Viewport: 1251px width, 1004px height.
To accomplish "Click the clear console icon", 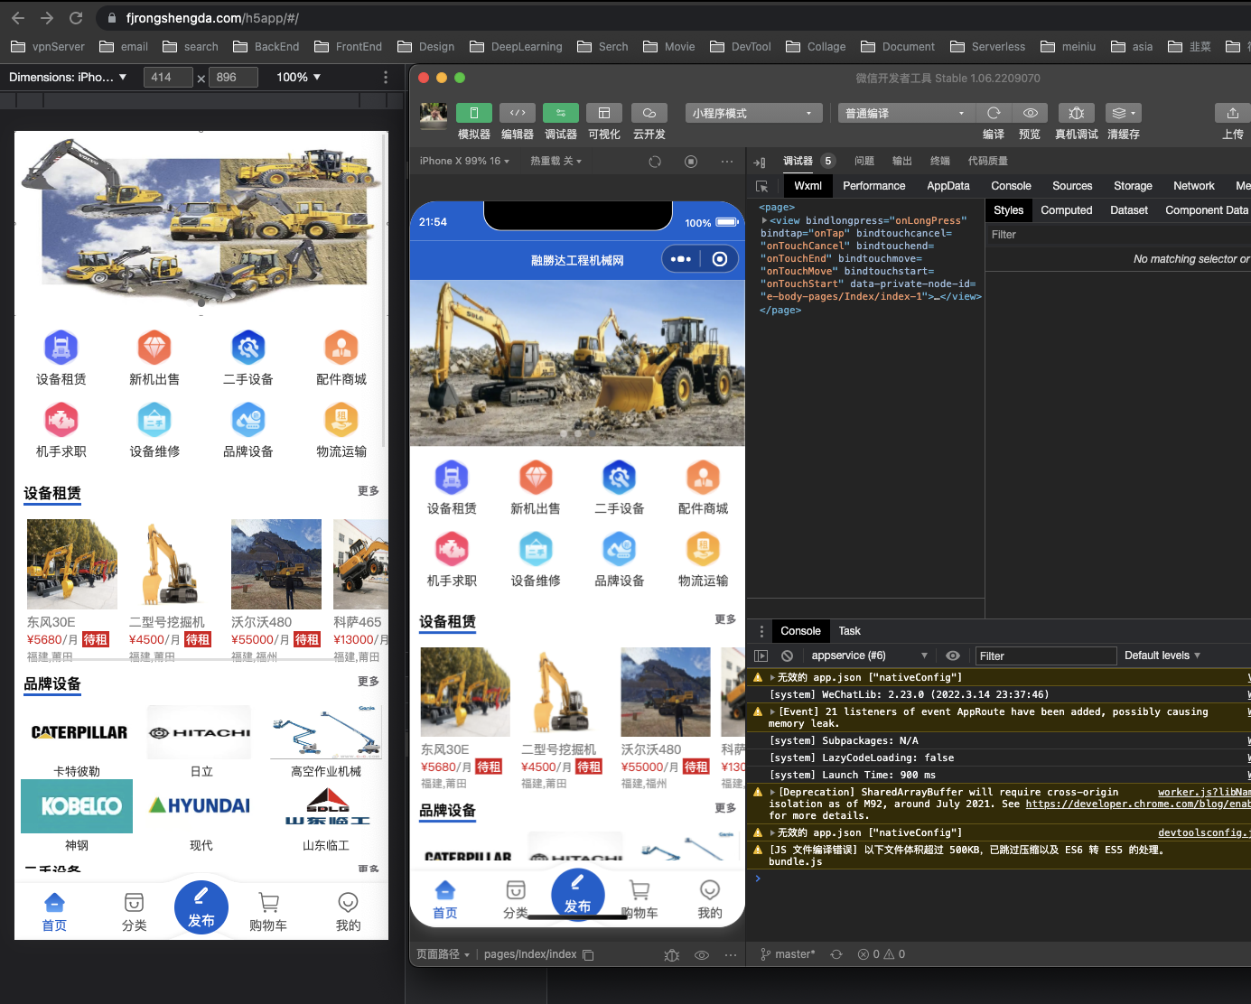I will click(787, 656).
